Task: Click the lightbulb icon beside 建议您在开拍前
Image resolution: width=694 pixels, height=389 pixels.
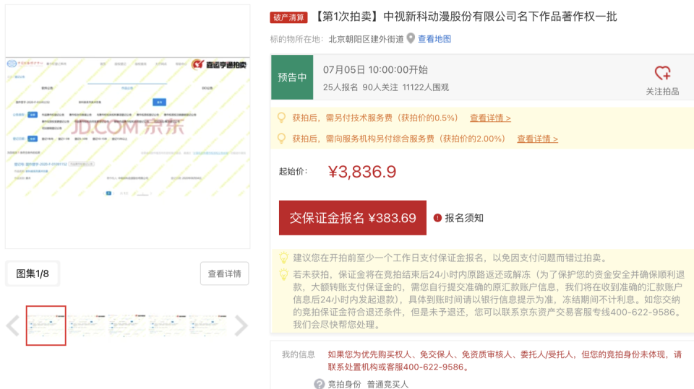Action: (x=283, y=258)
